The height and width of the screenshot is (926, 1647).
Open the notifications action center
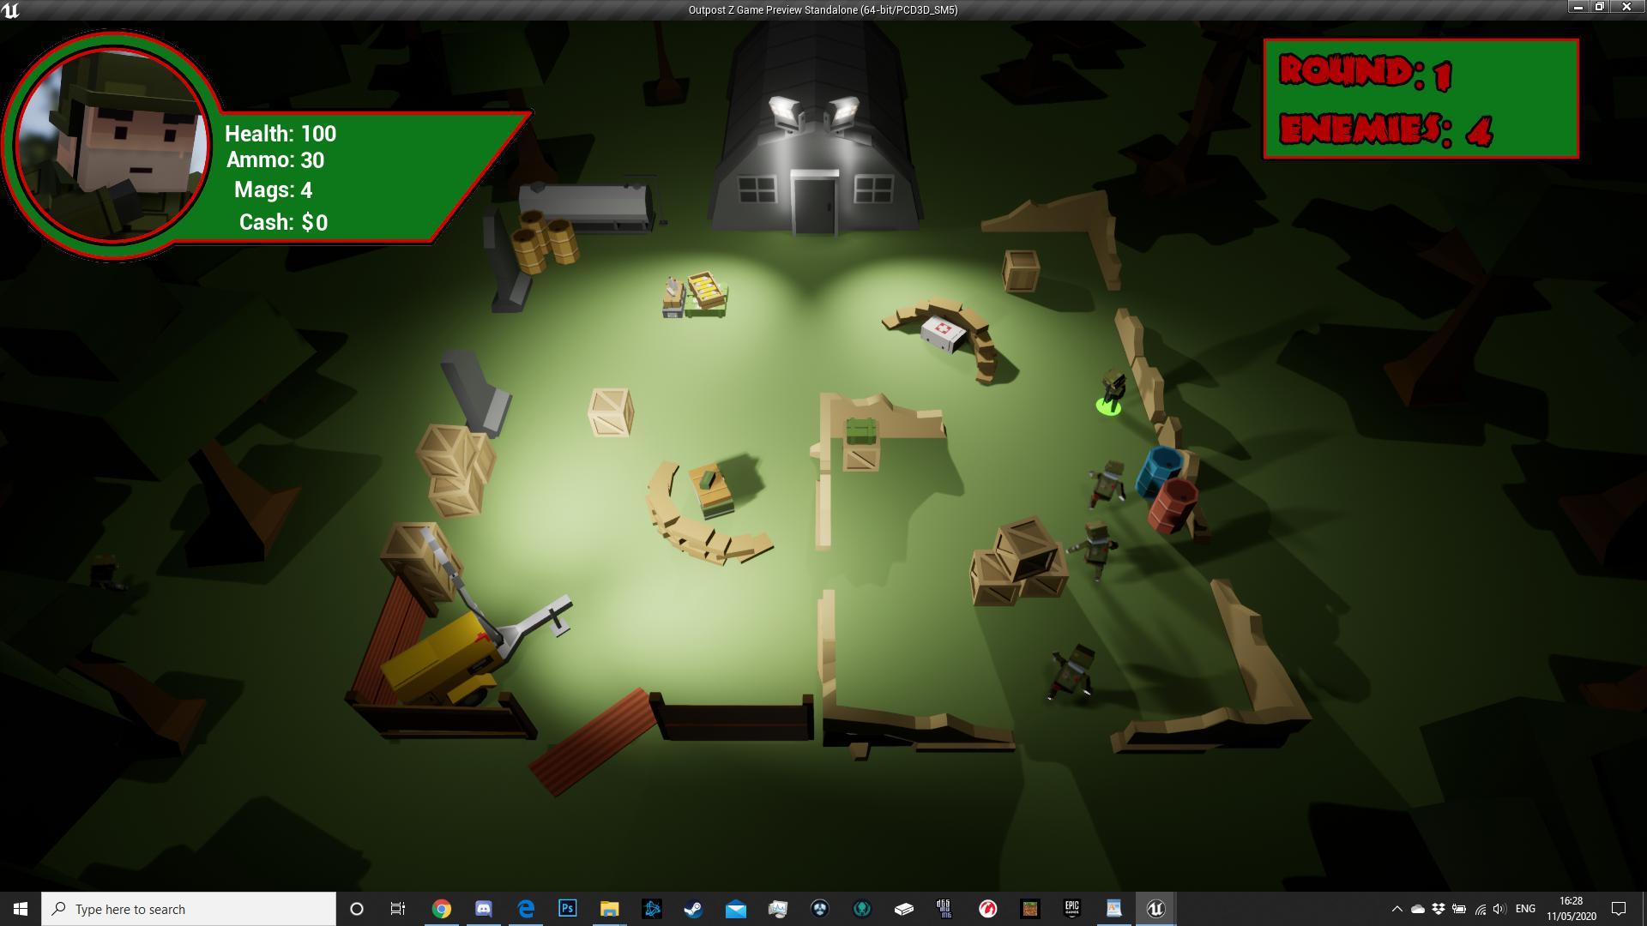coord(1619,909)
